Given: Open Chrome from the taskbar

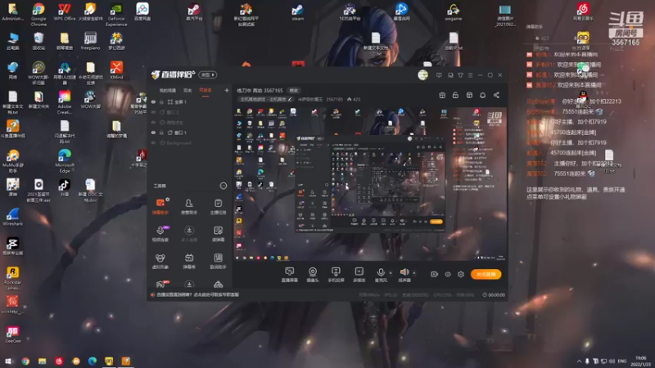Looking at the screenshot, I should [25, 361].
